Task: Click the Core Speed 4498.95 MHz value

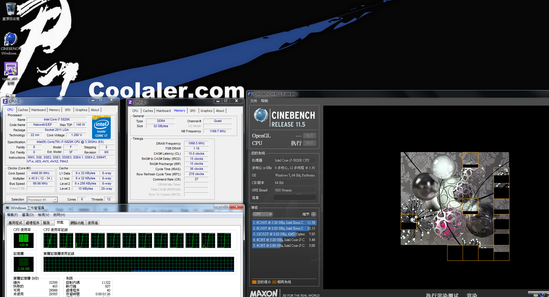Action: click(40, 173)
